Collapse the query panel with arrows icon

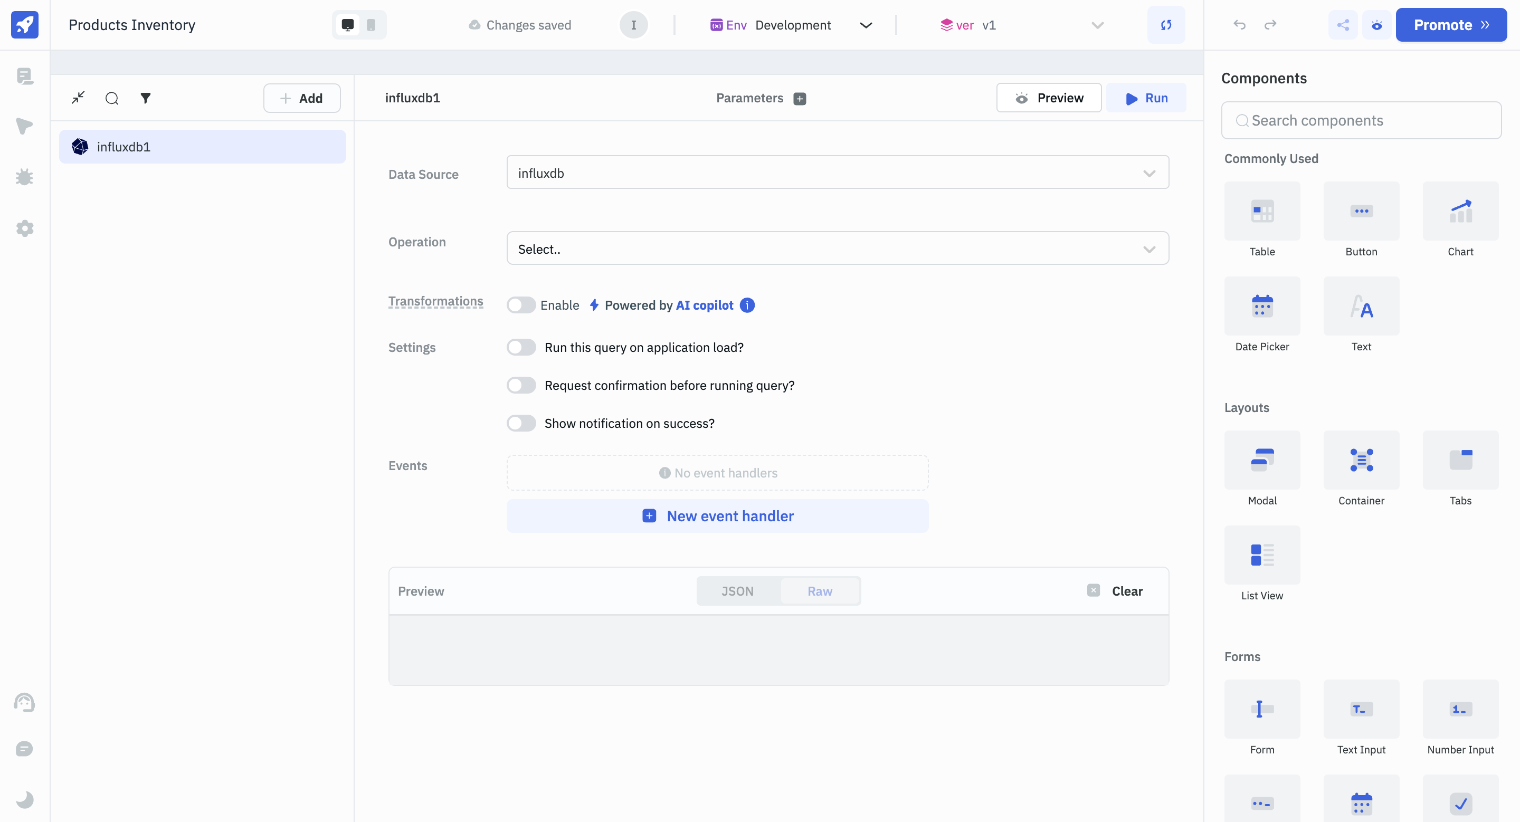(78, 98)
